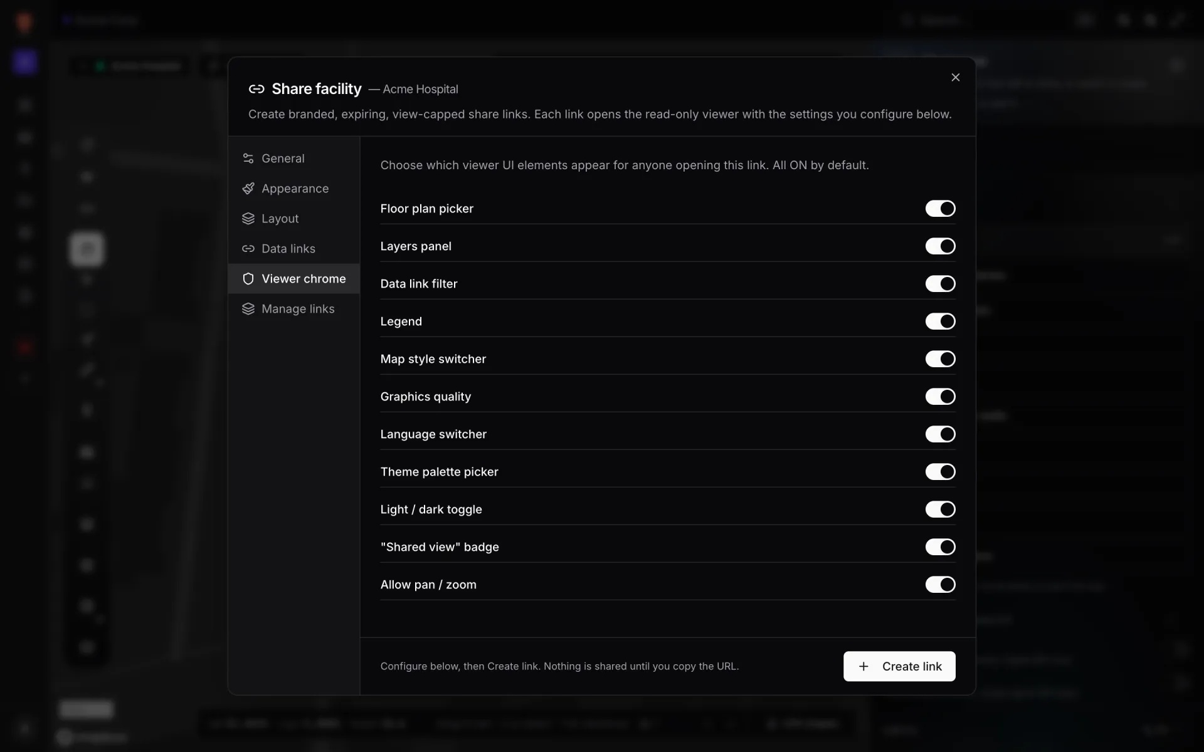
Task: Disable Allow pan / zoom
Action: pyautogui.click(x=940, y=584)
